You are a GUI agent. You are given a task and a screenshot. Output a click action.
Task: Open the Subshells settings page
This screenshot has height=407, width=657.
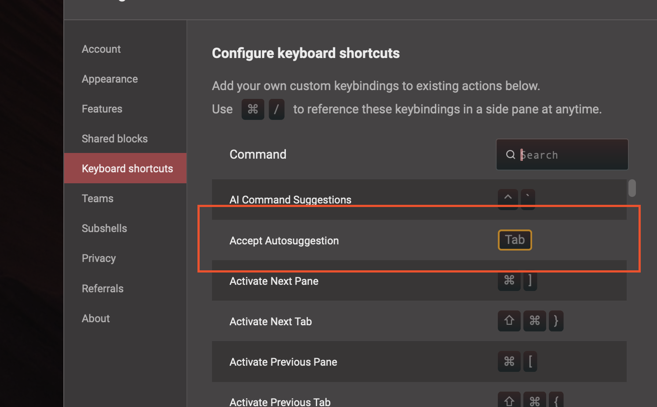coord(104,228)
